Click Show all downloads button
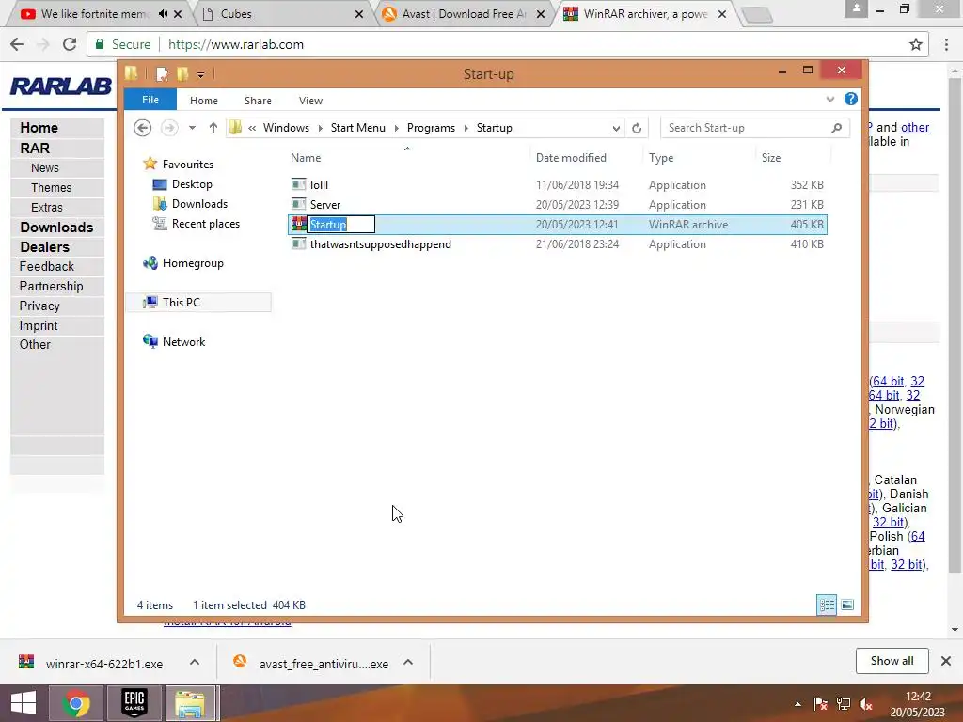This screenshot has height=722, width=963. click(x=892, y=661)
